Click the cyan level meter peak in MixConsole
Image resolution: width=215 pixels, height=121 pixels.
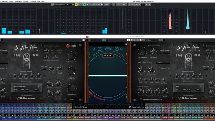188,19
